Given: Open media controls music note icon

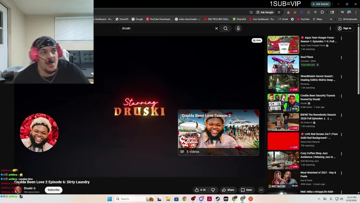Looking at the screenshot, I should point(342,12).
